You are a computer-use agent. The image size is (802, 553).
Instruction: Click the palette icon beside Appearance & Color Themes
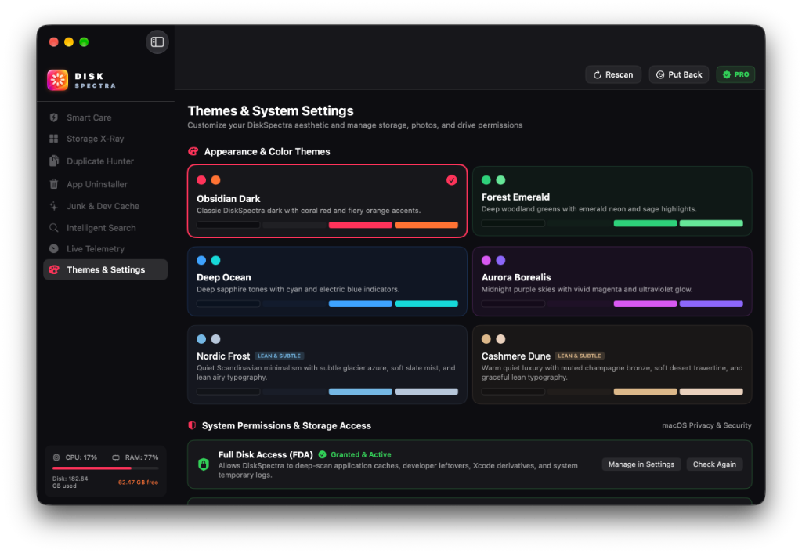(193, 151)
